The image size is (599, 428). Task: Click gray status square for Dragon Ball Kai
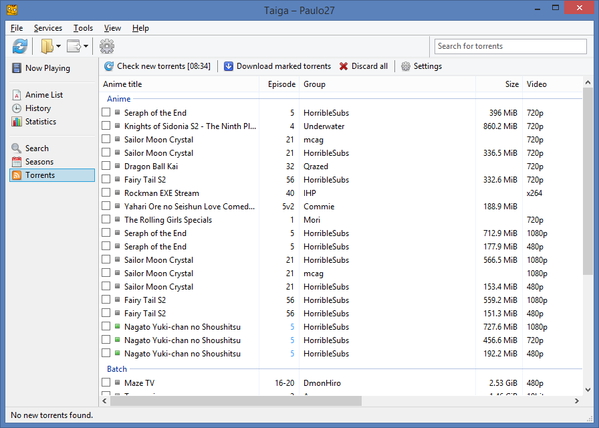pos(117,166)
